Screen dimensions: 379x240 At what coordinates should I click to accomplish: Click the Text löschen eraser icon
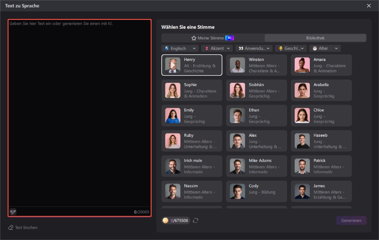(10, 228)
